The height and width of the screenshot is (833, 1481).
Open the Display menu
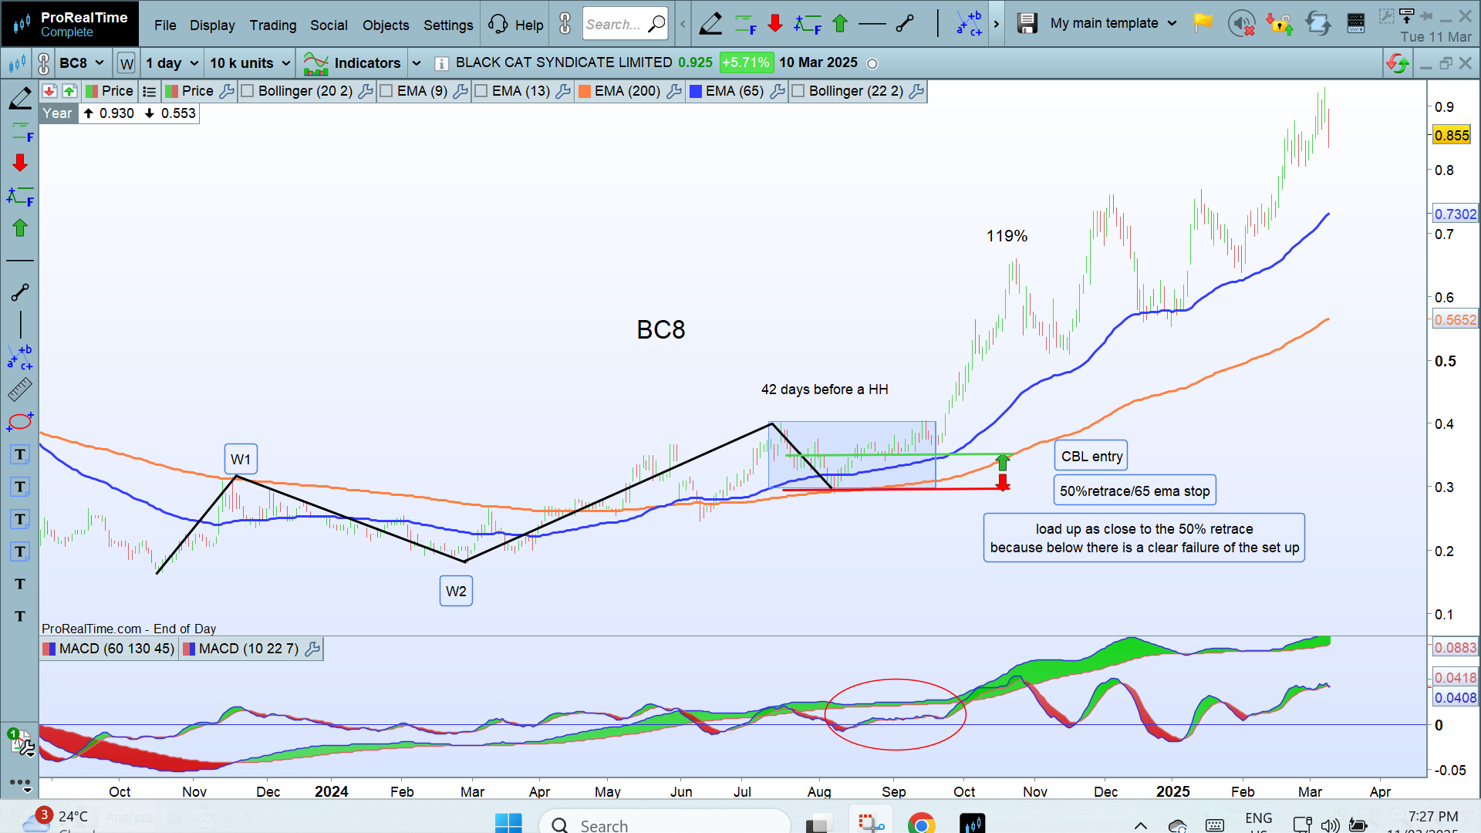[212, 25]
